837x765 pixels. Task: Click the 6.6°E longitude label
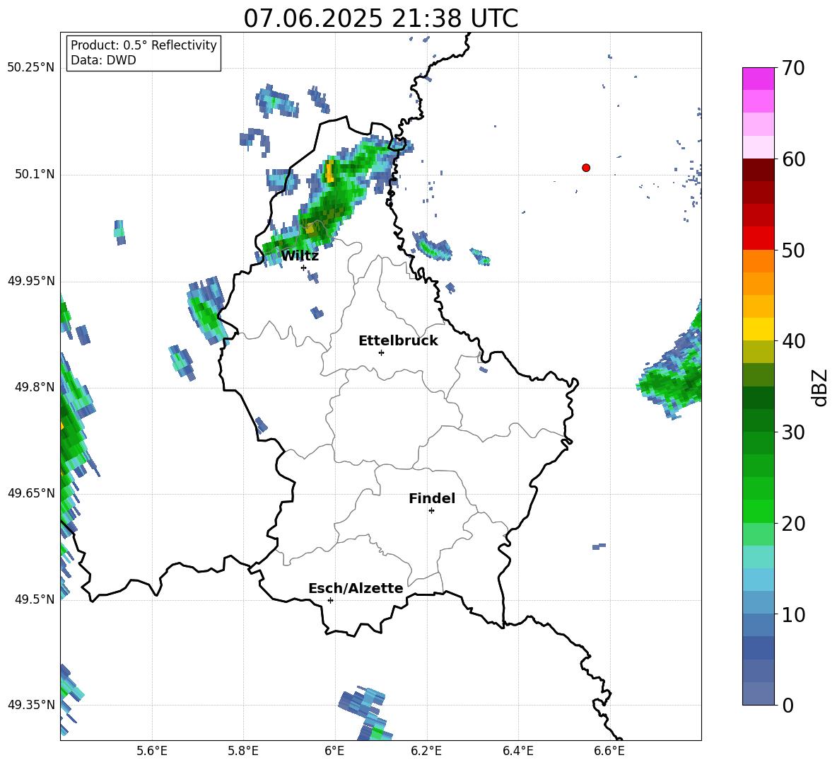click(609, 751)
